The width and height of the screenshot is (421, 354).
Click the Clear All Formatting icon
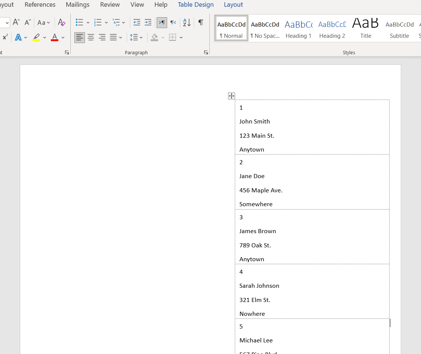[61, 22]
